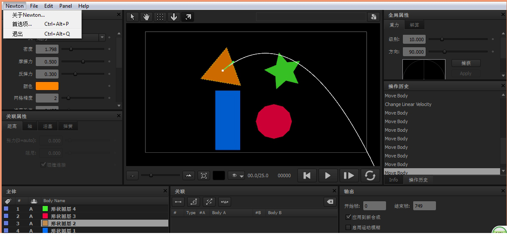The height and width of the screenshot is (242, 507).
Task: Click the 摩擦力 slider handle
Action: coord(83,61)
